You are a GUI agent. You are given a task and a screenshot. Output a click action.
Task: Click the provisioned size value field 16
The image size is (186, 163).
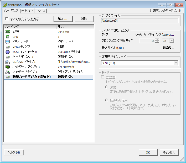click(147, 41)
